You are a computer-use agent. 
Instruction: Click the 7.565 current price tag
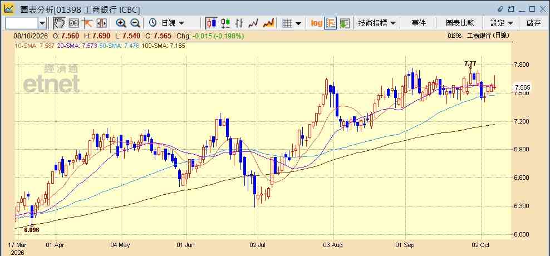[522, 87]
